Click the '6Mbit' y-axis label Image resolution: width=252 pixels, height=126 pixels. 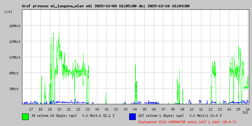[x=14, y=73]
